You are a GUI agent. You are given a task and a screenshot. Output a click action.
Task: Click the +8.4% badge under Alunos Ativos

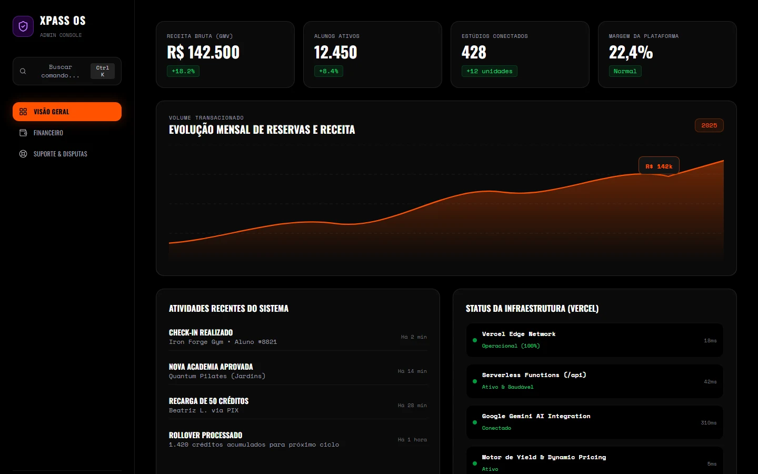click(x=328, y=71)
